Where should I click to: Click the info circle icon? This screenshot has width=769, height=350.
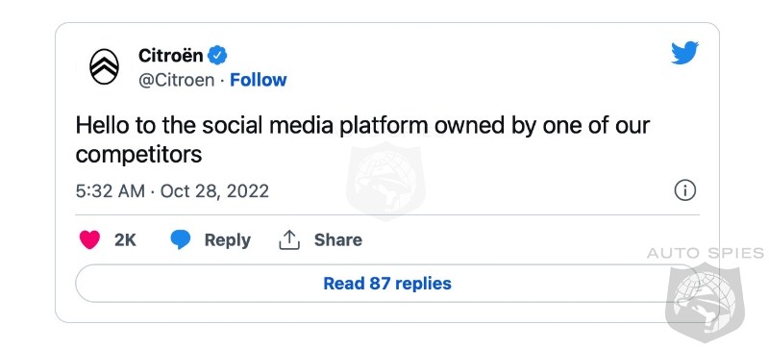click(x=685, y=190)
